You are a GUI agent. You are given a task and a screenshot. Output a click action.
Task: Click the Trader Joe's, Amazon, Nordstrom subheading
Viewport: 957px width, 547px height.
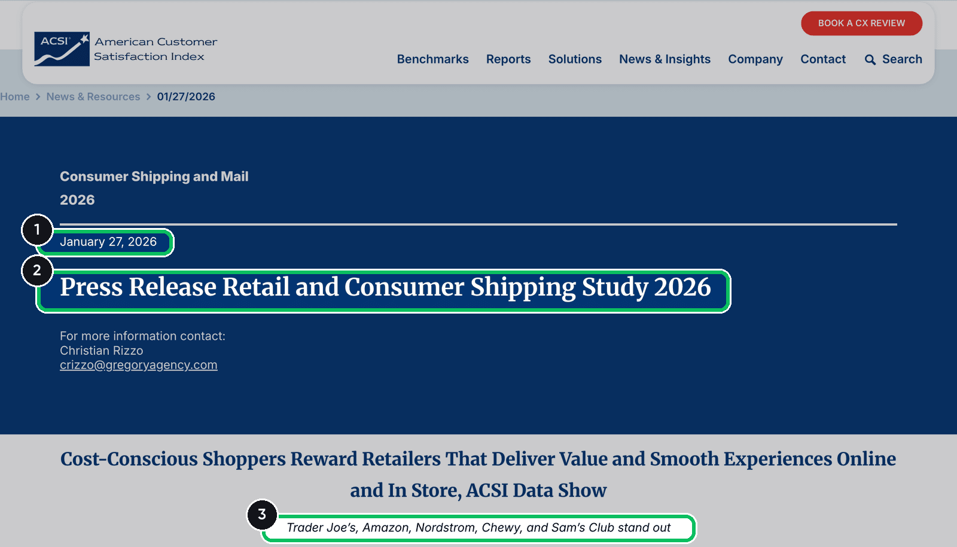478,528
